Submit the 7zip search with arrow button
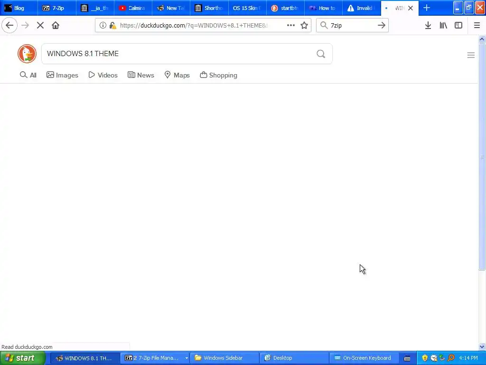 click(x=382, y=26)
